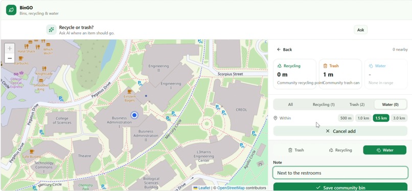Click the Cafe Bustelo coffee icon

[x=32, y=152]
